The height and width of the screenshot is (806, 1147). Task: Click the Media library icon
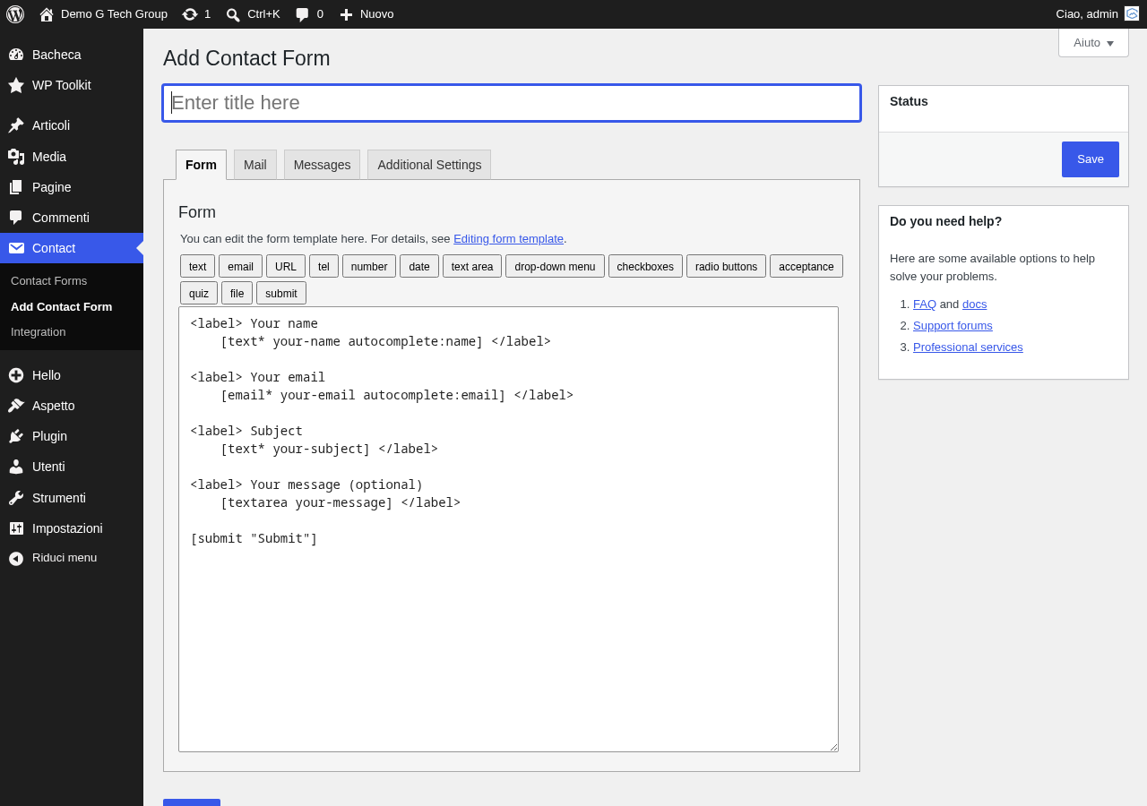click(x=16, y=157)
